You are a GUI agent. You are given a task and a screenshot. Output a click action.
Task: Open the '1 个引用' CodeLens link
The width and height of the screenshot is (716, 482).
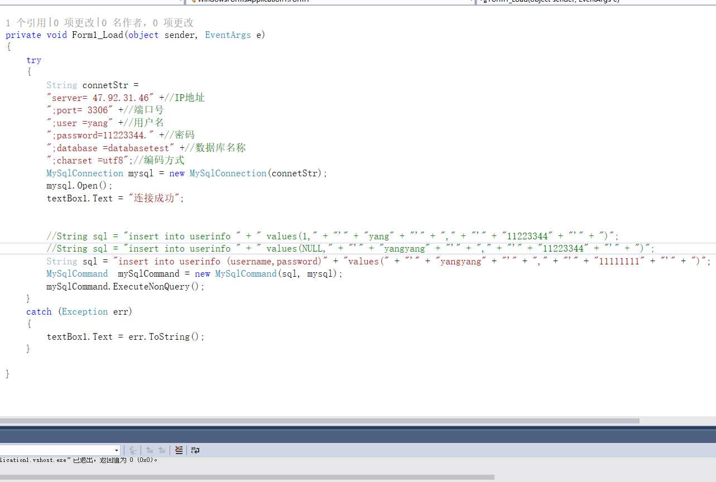26,23
